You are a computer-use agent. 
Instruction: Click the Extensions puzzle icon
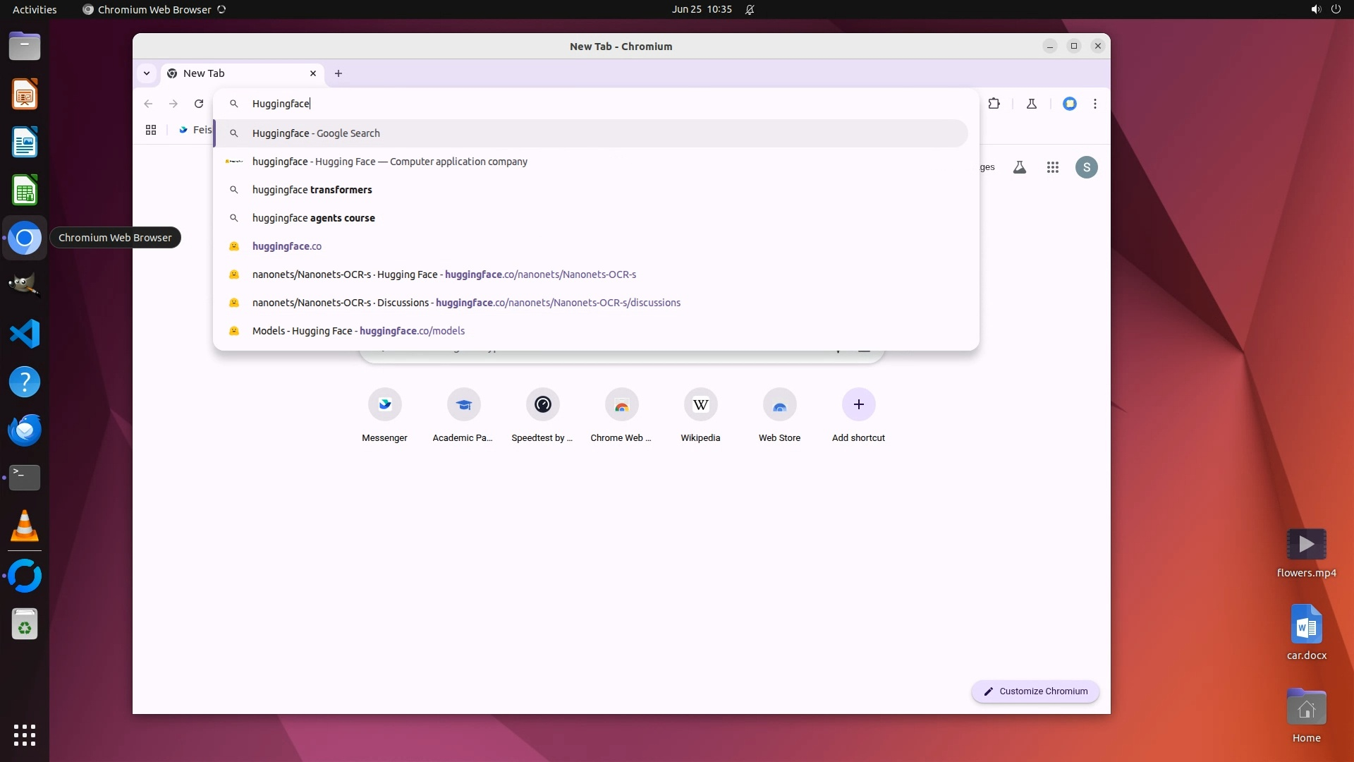tap(994, 104)
